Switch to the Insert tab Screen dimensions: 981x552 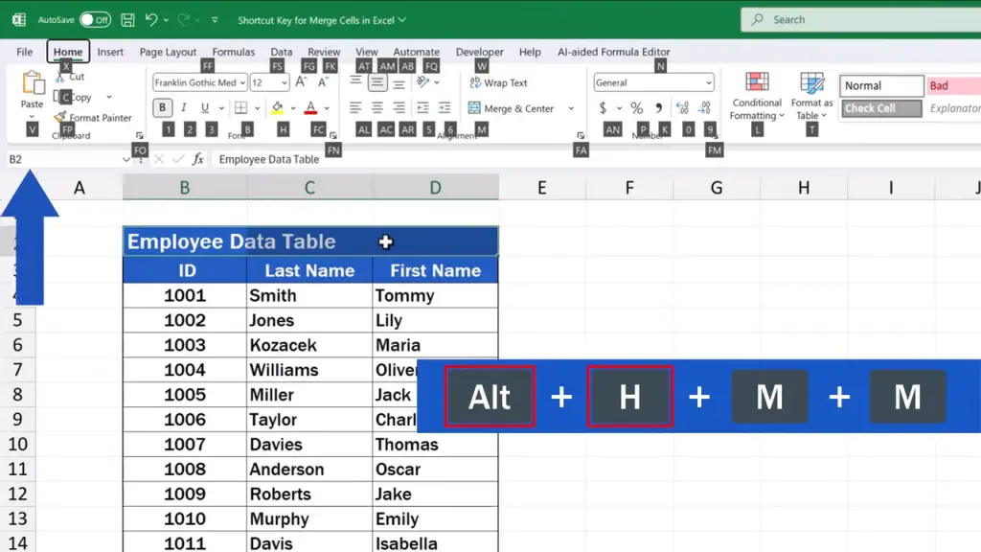coord(110,52)
